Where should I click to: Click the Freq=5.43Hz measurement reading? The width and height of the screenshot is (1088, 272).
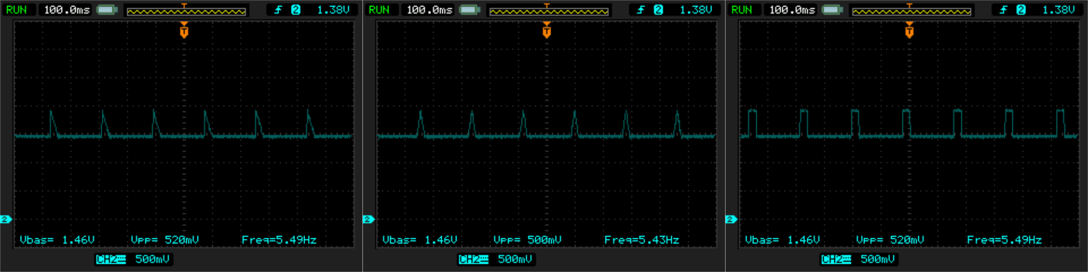pyautogui.click(x=642, y=240)
